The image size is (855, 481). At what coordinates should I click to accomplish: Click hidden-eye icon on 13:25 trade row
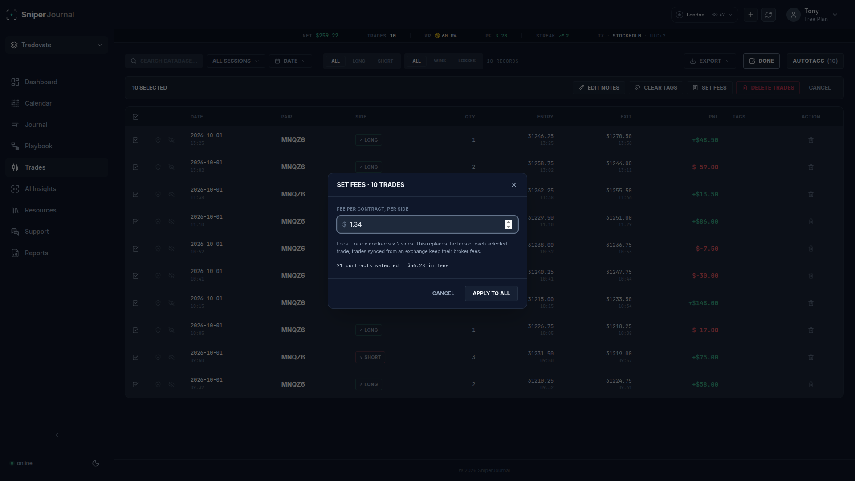171,140
